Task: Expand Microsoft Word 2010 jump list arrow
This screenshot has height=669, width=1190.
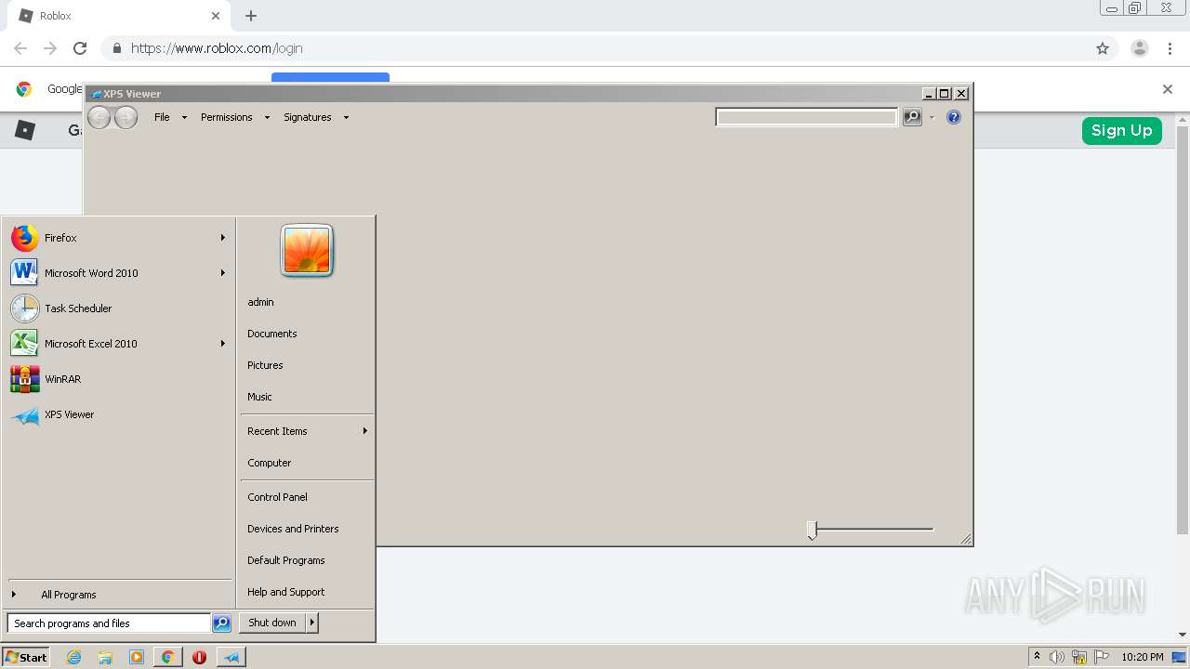Action: 223,273
